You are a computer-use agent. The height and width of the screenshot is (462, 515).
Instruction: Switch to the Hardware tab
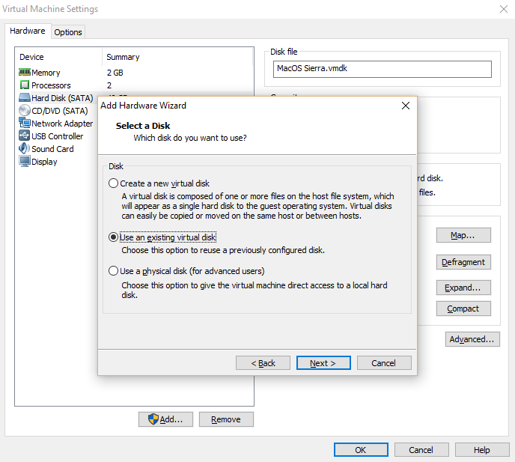tap(28, 31)
